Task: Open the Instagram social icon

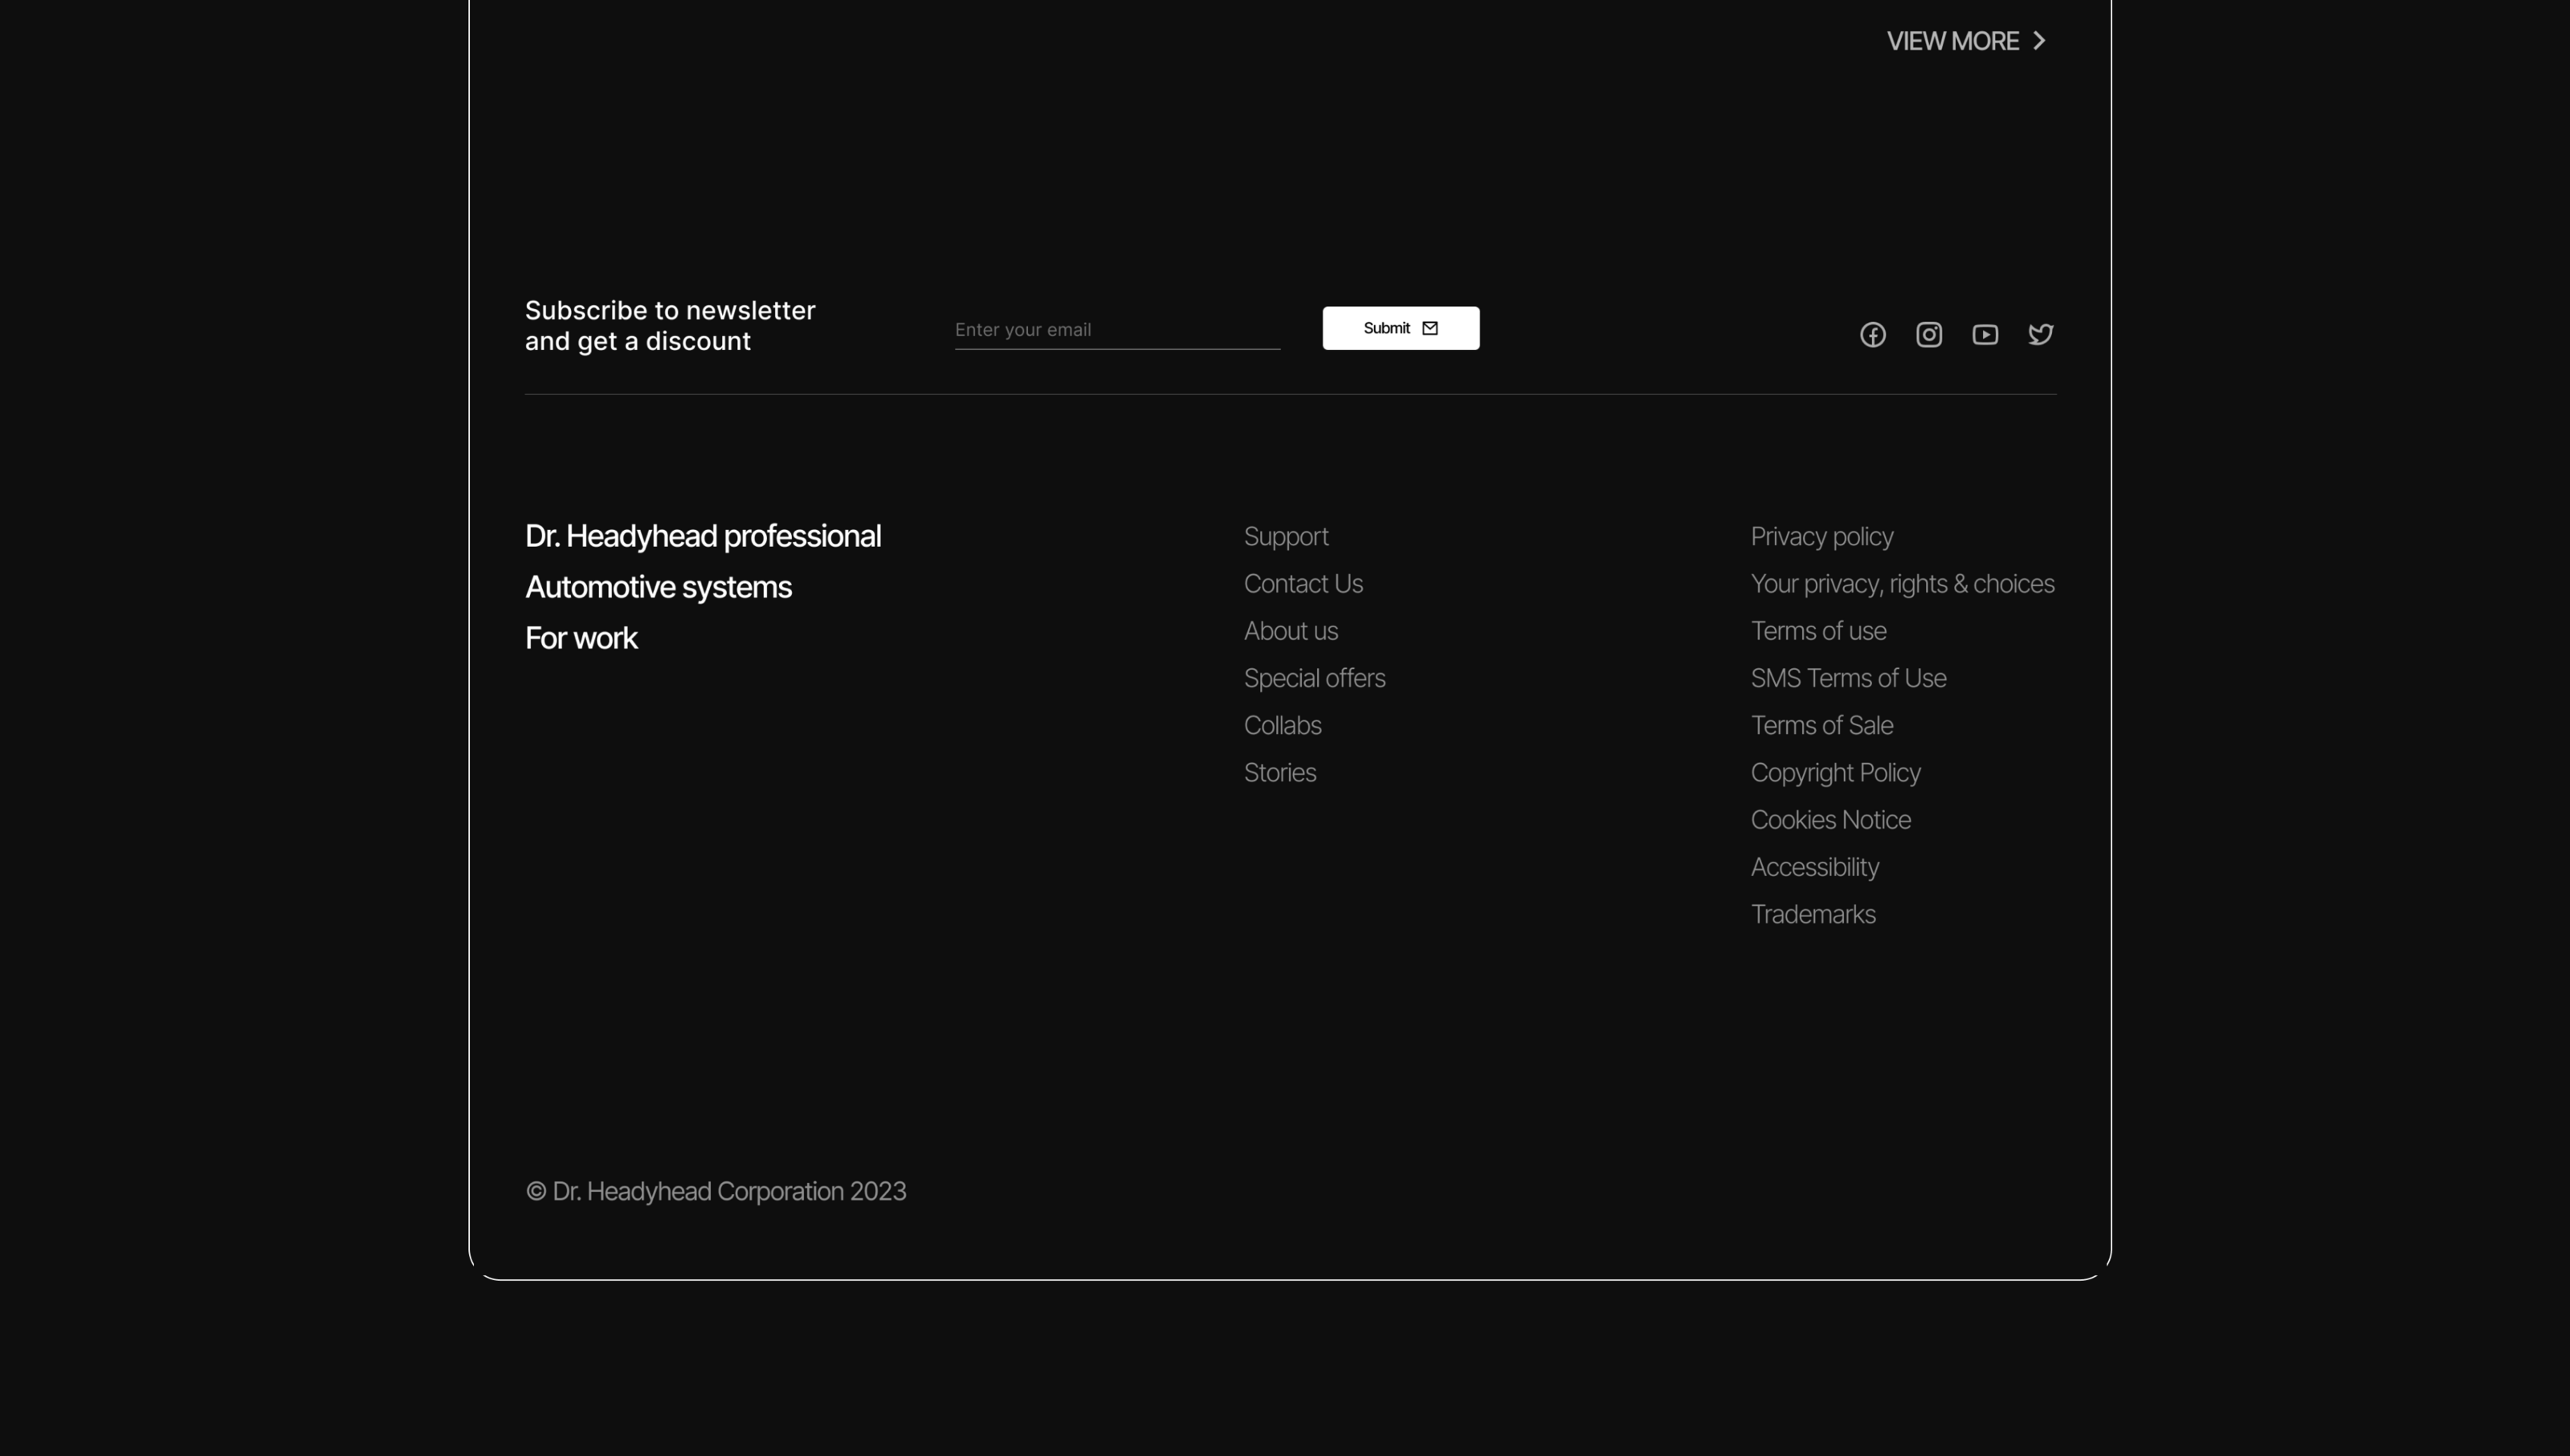Action: click(1928, 335)
